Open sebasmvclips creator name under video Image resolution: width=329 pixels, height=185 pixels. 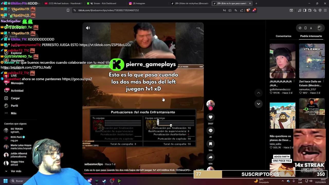[x=94, y=164]
